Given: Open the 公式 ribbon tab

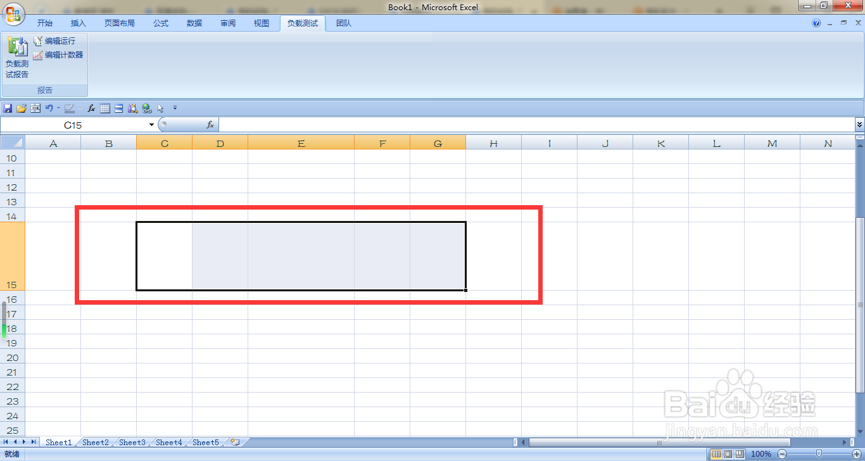Looking at the screenshot, I should pos(161,23).
